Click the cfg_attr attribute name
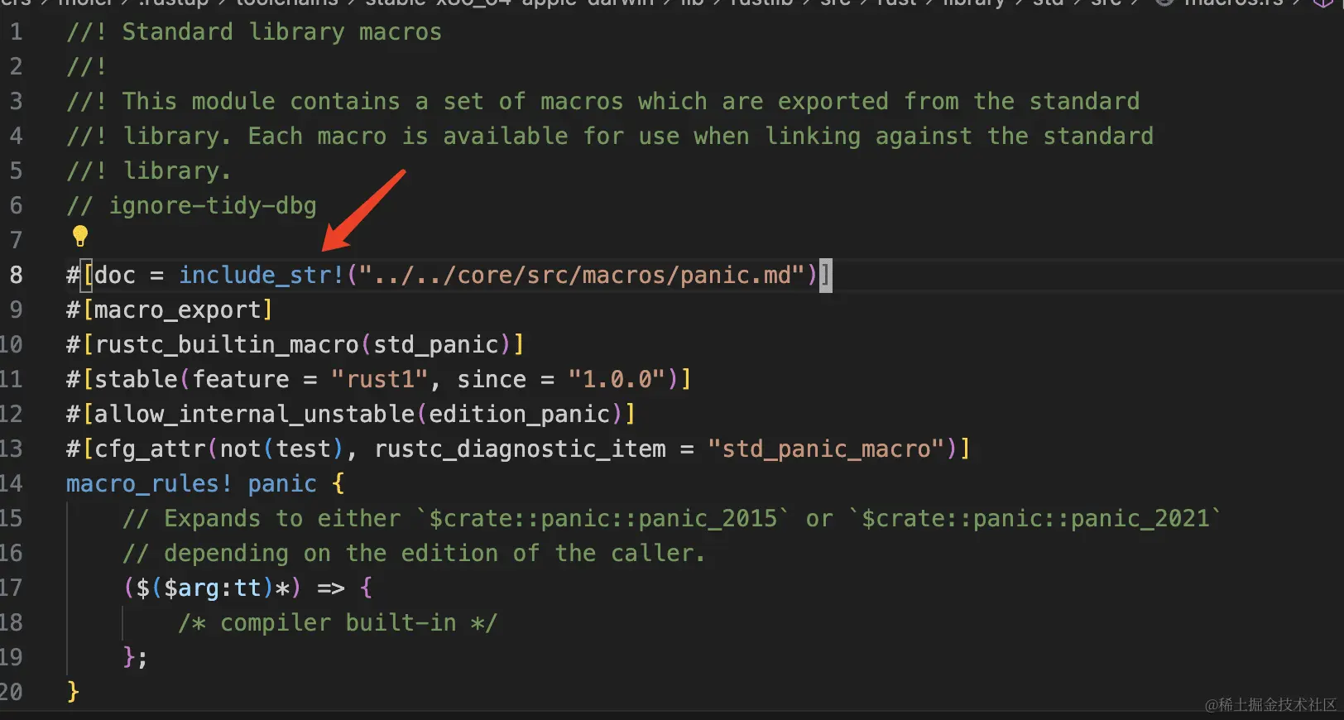This screenshot has height=720, width=1344. click(x=150, y=449)
